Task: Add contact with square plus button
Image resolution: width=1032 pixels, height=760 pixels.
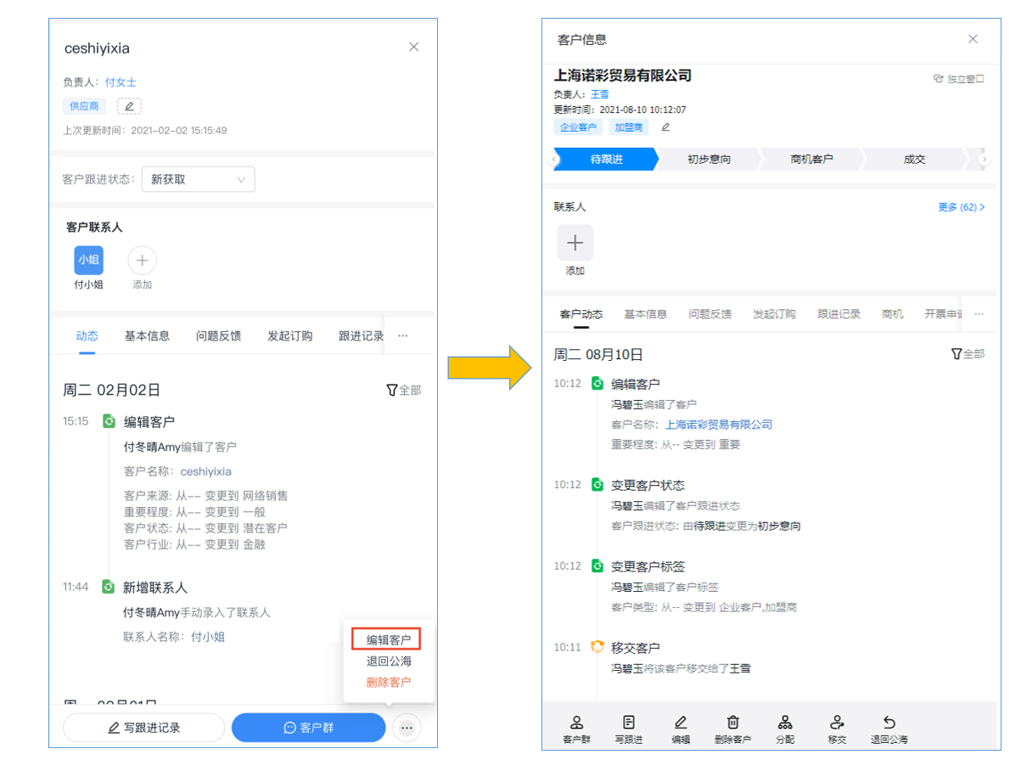Action: [x=575, y=243]
